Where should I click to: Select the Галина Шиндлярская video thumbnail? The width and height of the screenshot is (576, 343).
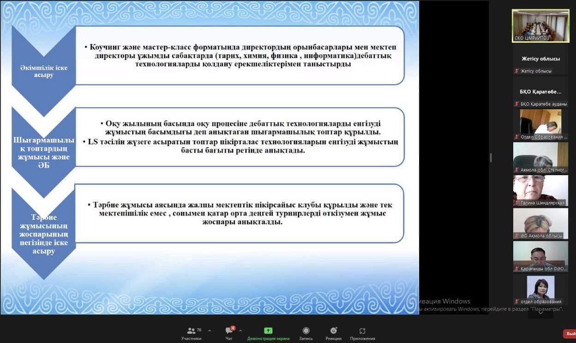tap(540, 190)
